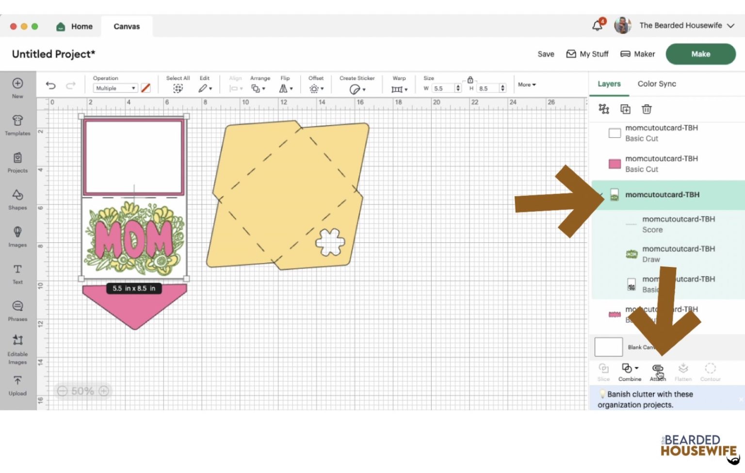Viewport: 745px width, 473px height.
Task: Click the Undo arrow icon
Action: click(50, 86)
